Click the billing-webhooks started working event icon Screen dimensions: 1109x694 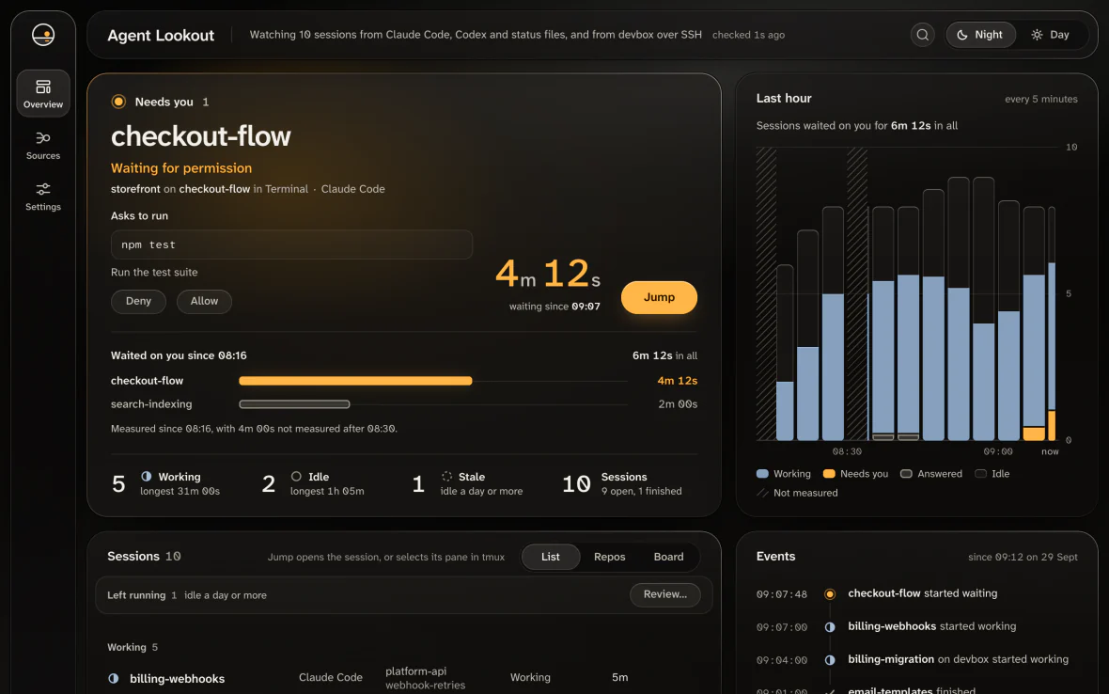830,627
